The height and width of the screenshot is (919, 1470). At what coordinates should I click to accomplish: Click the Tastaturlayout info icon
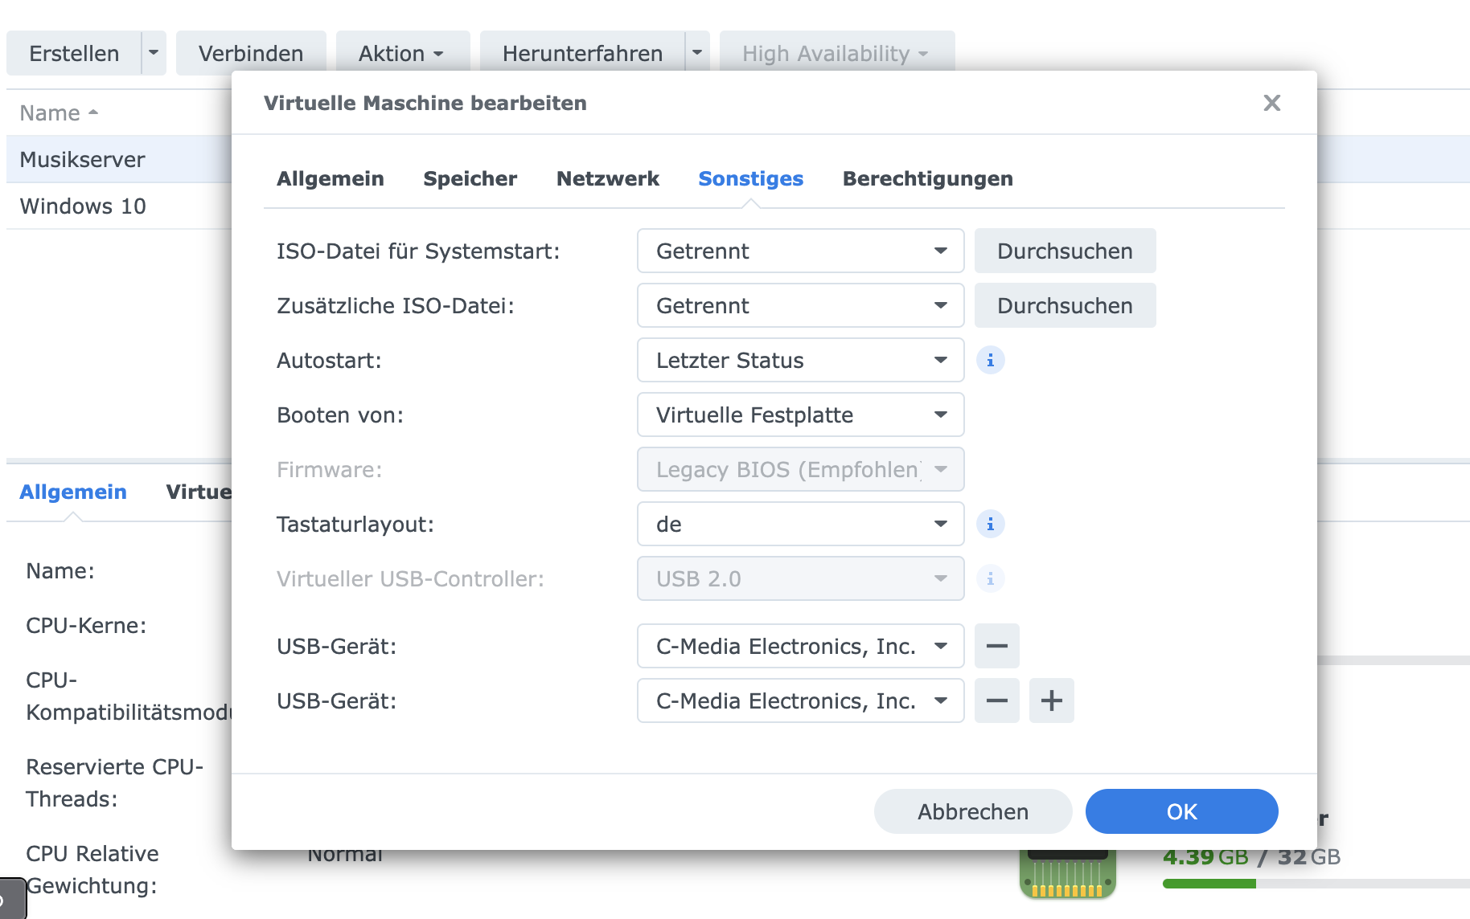990,525
